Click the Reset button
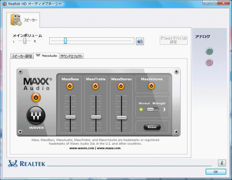Image resolution: width=232 pixels, height=180 pixels. click(152, 127)
